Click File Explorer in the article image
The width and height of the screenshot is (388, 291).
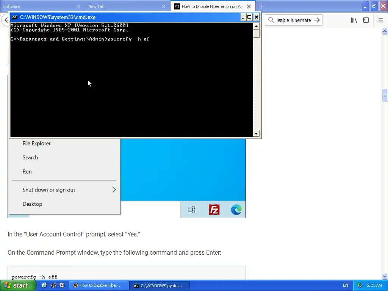point(36,143)
